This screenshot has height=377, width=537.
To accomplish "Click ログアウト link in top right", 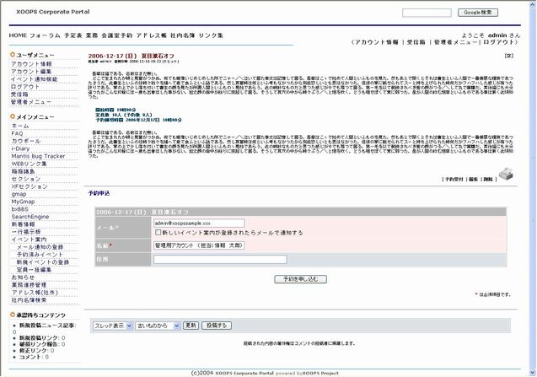I will (501, 42).
